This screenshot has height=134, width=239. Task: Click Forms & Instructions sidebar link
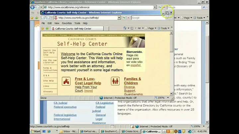[50, 69]
